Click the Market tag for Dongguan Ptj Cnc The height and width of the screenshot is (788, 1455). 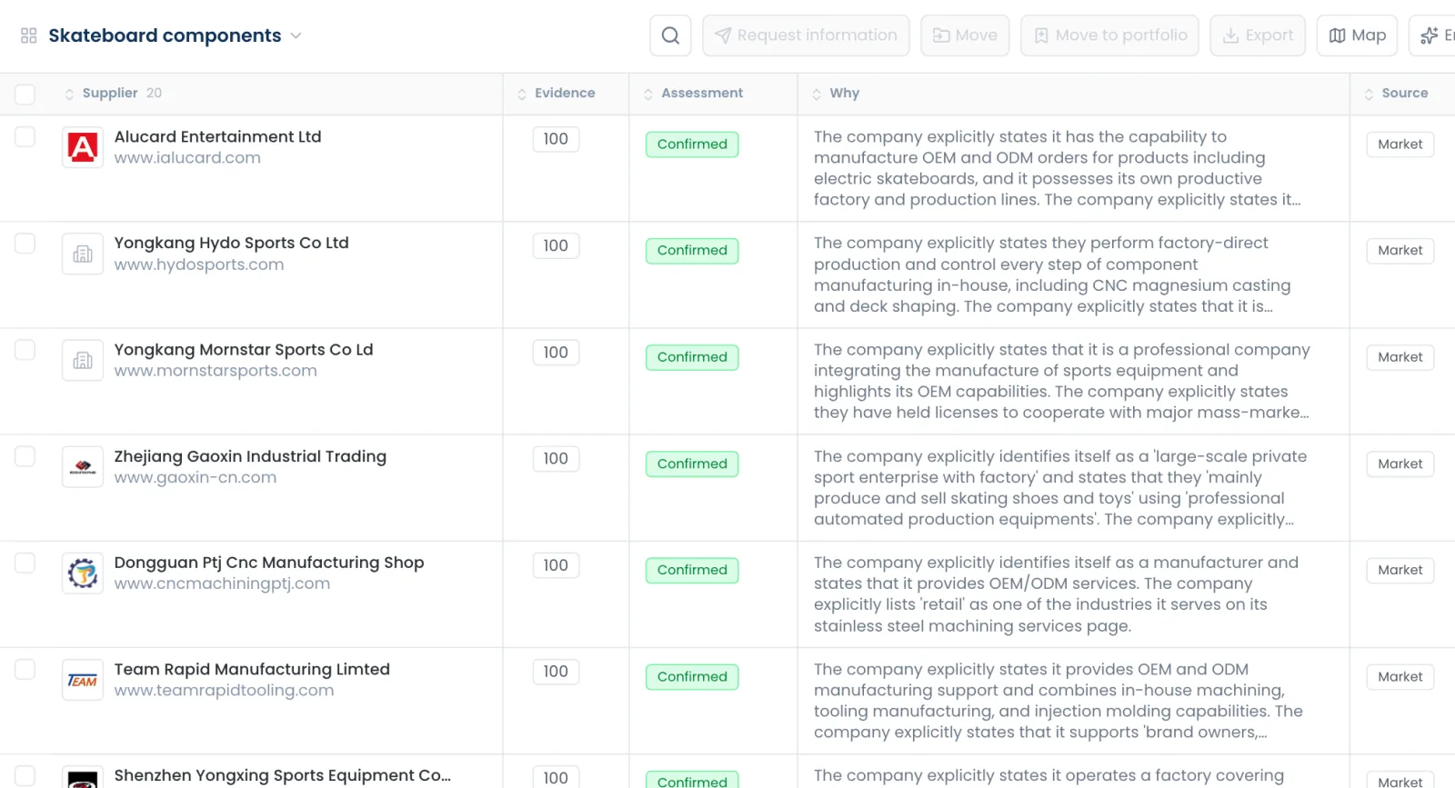click(x=1400, y=570)
